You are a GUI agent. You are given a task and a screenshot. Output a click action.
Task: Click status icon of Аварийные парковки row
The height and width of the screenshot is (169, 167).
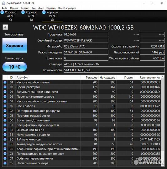[5, 149]
